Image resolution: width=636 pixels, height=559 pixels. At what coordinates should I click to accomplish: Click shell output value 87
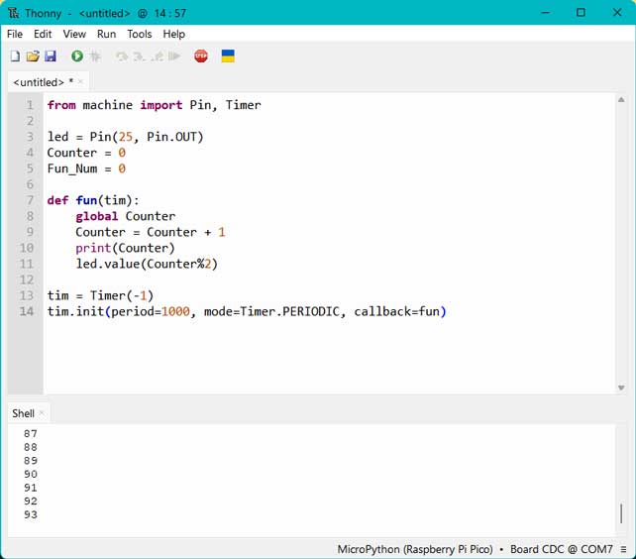[x=31, y=434]
